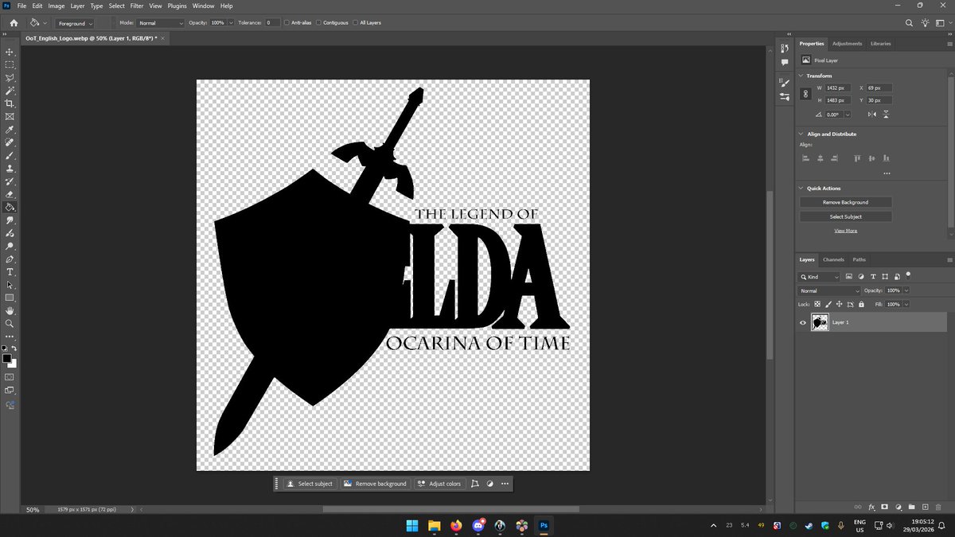This screenshot has width=955, height=537.
Task: Select the Eyedropper tool
Action: pos(10,130)
